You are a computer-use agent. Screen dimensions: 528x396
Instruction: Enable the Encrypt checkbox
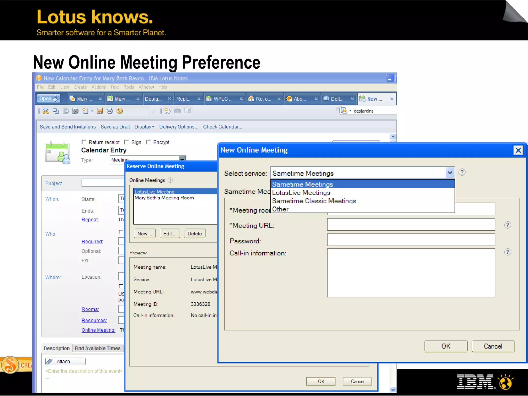(x=148, y=142)
